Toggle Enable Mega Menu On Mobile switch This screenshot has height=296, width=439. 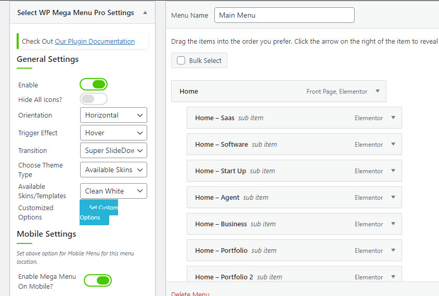tap(98, 280)
